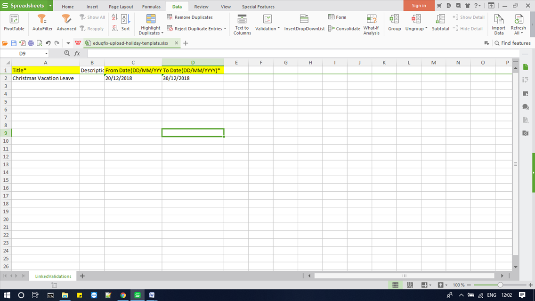
Task: Sort descending Z to A icon
Action: (114, 28)
